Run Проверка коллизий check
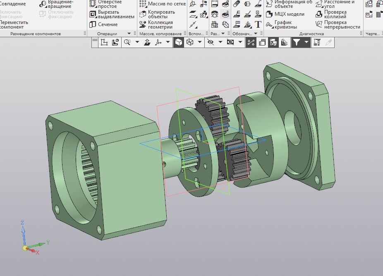 (x=335, y=14)
